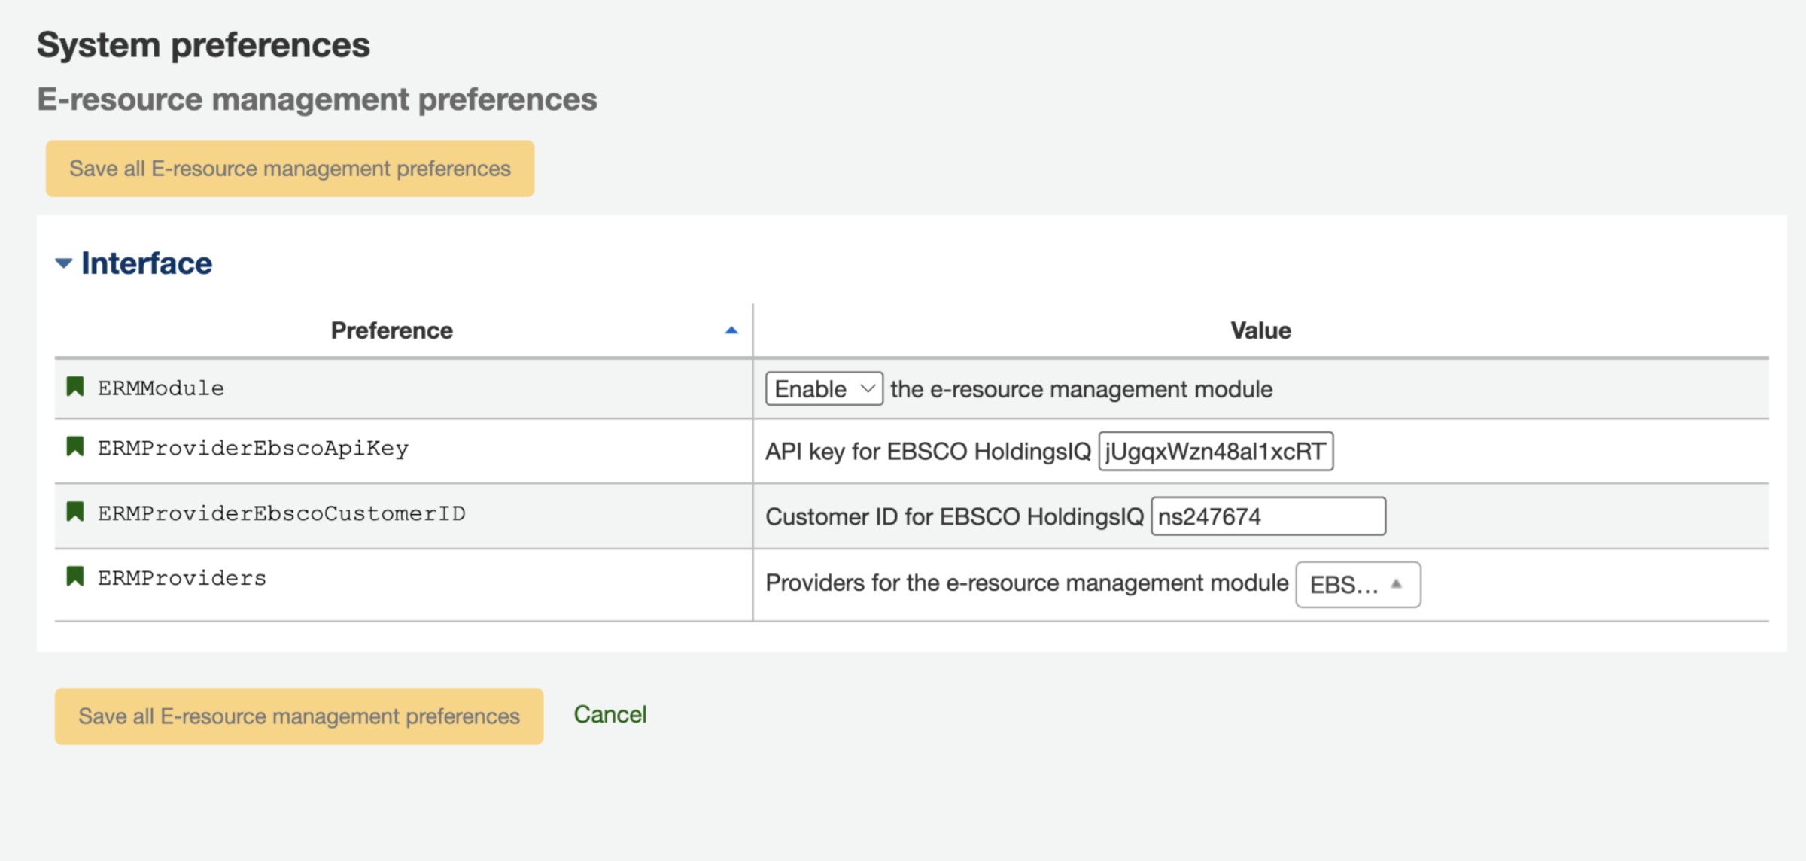This screenshot has height=861, width=1806.
Task: Focus the EBSCO HoldingsIQ API key field
Action: [1215, 452]
